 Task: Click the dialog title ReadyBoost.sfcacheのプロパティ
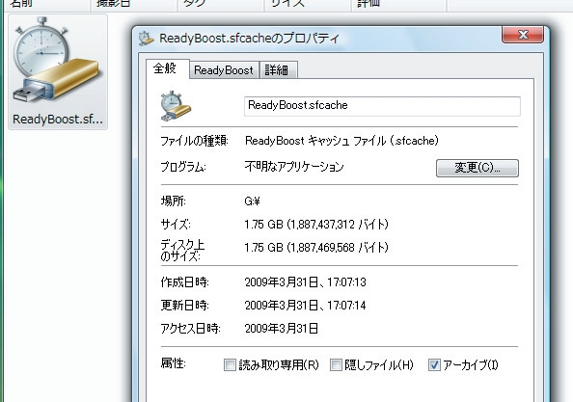point(249,38)
